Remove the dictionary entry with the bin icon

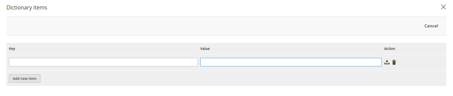pos(394,62)
